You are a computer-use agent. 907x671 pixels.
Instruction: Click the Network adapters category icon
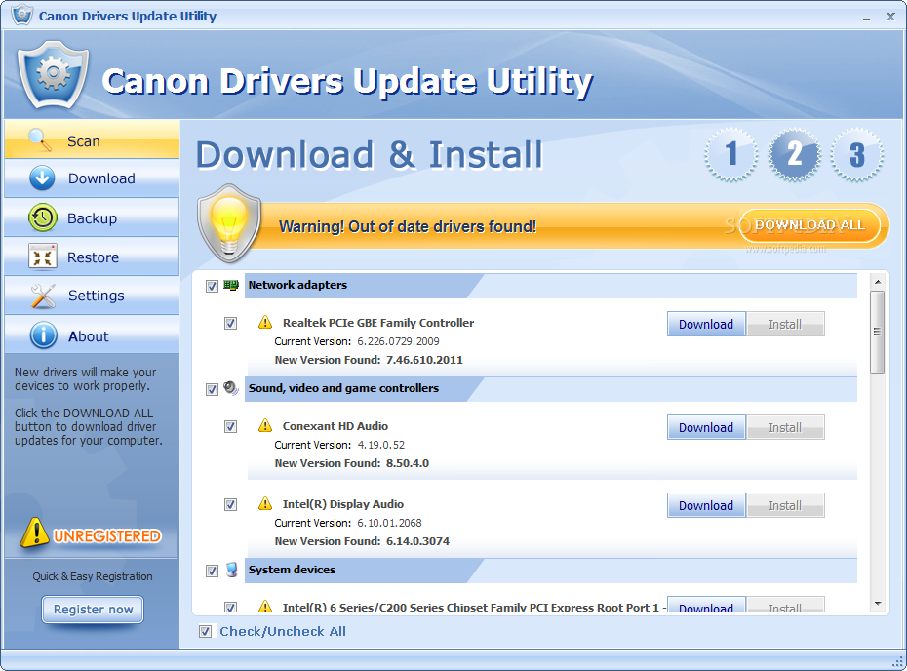point(231,285)
